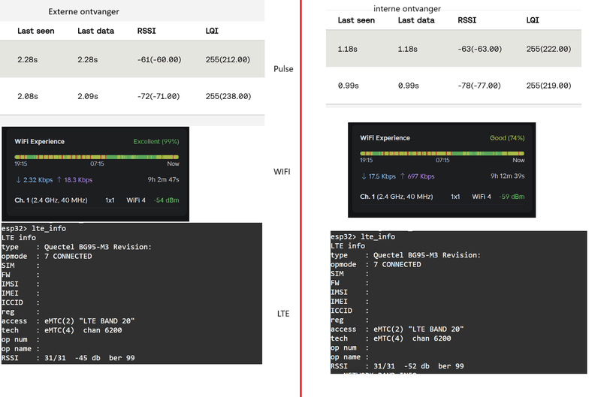Click the WiFi 4 label in Good card
This screenshot has height=397, width=601.
(x=481, y=197)
